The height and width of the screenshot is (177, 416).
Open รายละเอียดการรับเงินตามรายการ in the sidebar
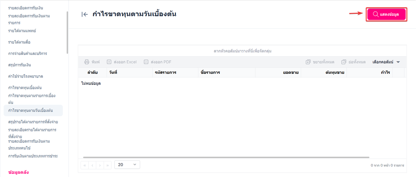(x=29, y=19)
